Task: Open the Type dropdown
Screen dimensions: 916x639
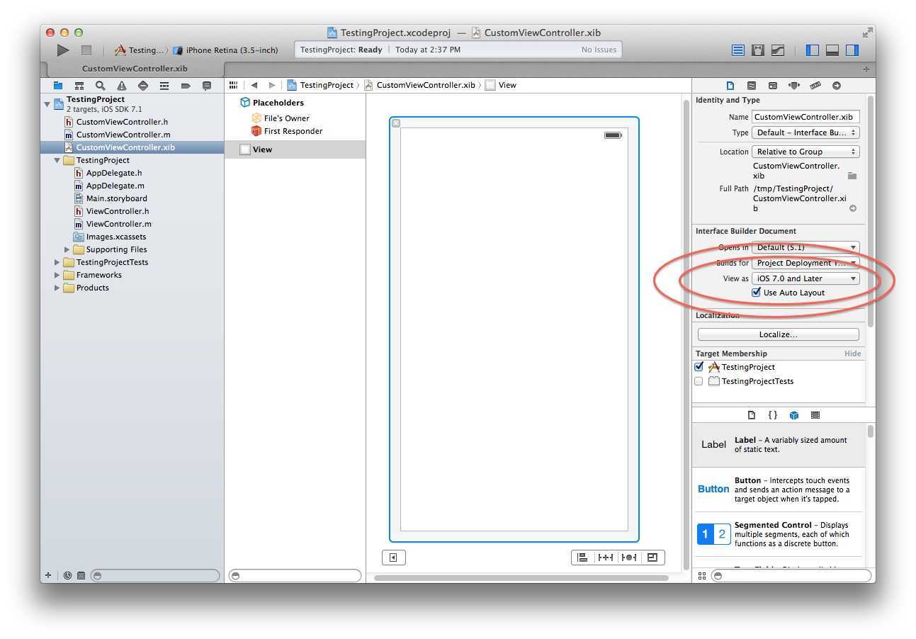Action: click(x=805, y=132)
